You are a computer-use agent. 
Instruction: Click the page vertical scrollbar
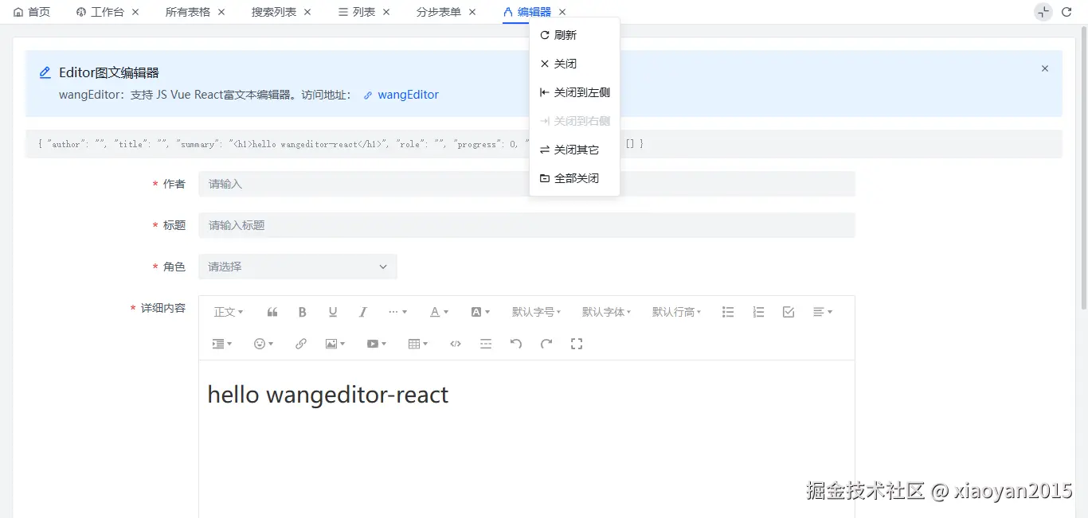pos(1083,167)
